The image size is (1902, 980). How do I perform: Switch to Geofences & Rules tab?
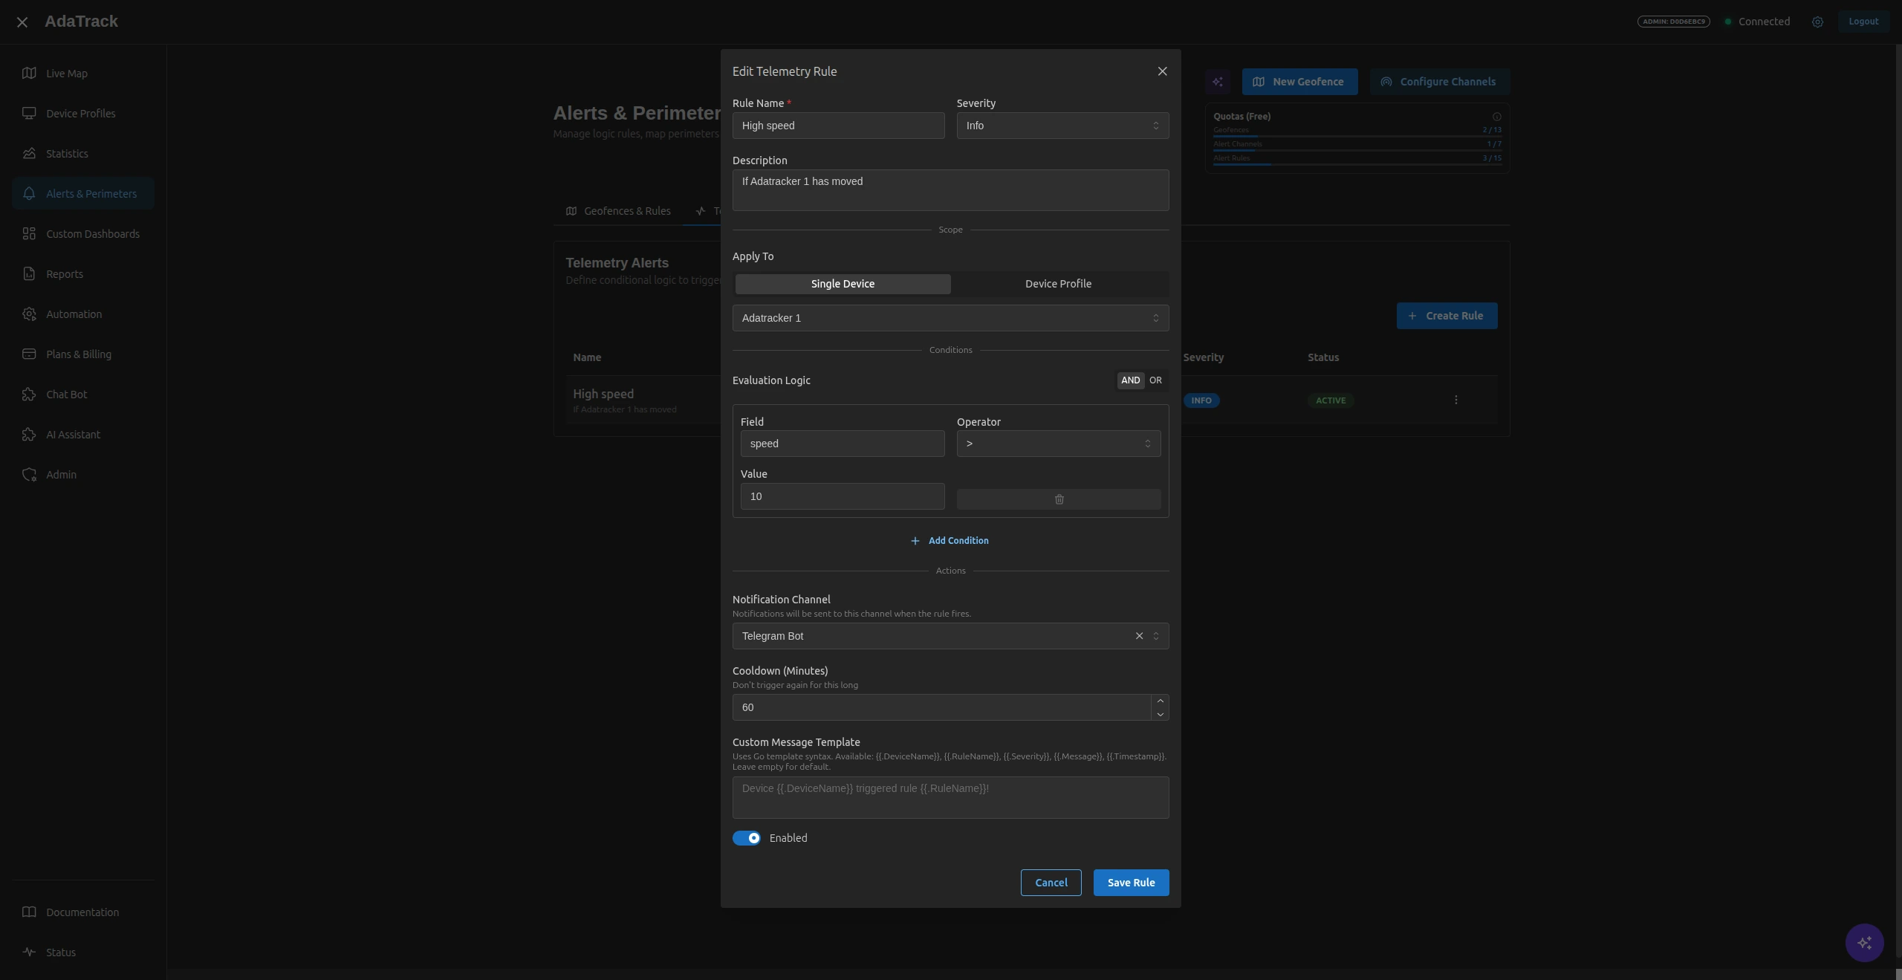point(618,211)
